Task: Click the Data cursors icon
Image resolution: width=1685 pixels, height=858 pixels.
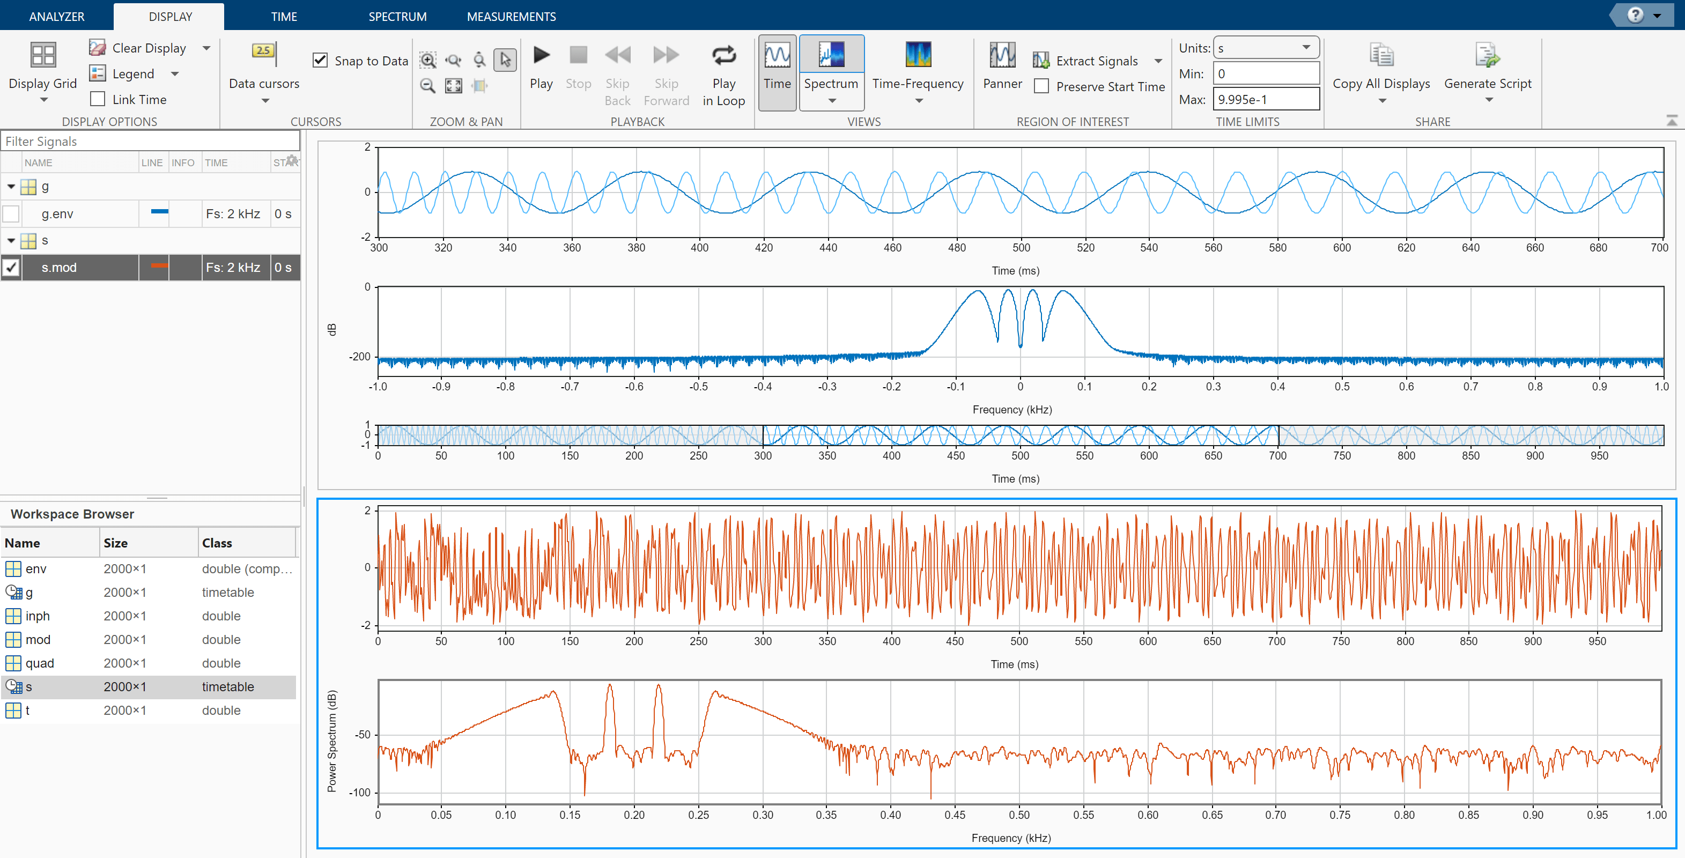Action: (264, 53)
